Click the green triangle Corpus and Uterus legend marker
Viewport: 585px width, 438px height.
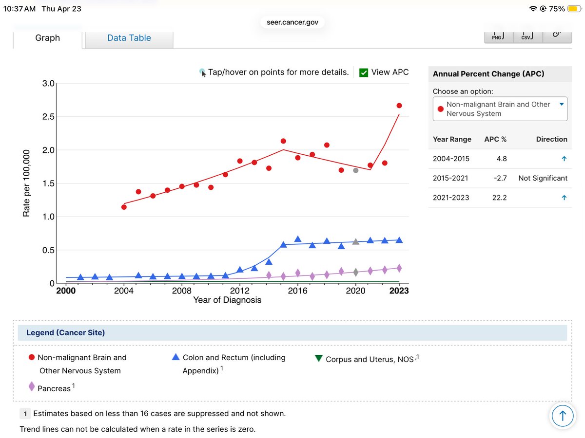[319, 359]
